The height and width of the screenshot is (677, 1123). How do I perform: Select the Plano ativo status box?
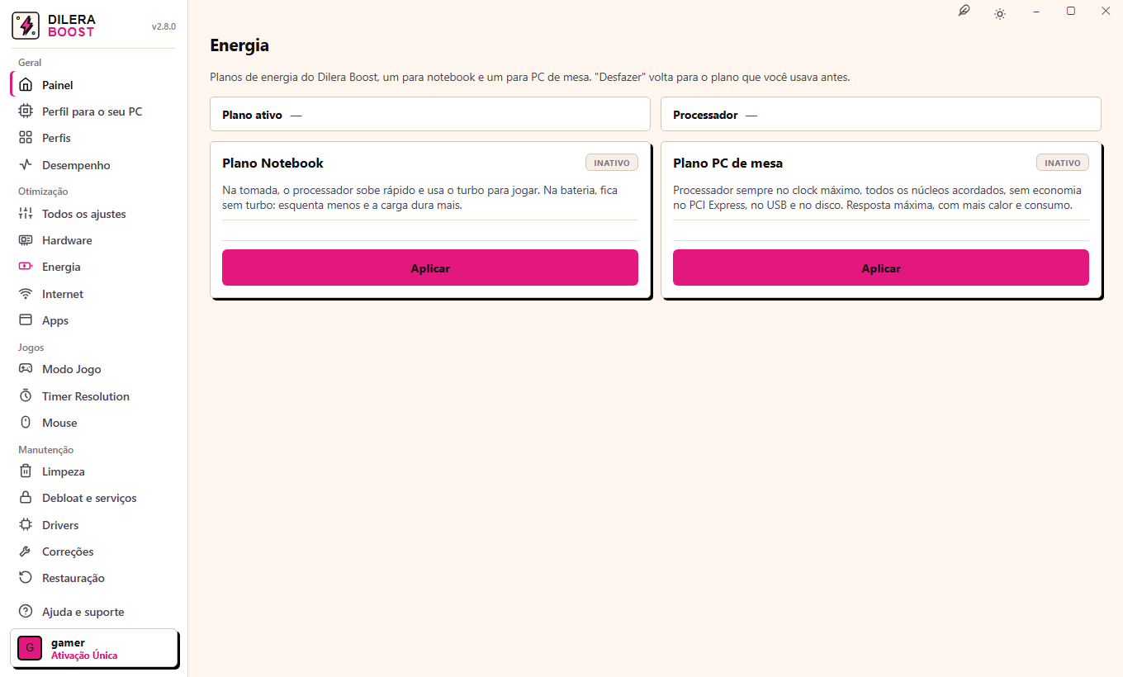tap(430, 114)
